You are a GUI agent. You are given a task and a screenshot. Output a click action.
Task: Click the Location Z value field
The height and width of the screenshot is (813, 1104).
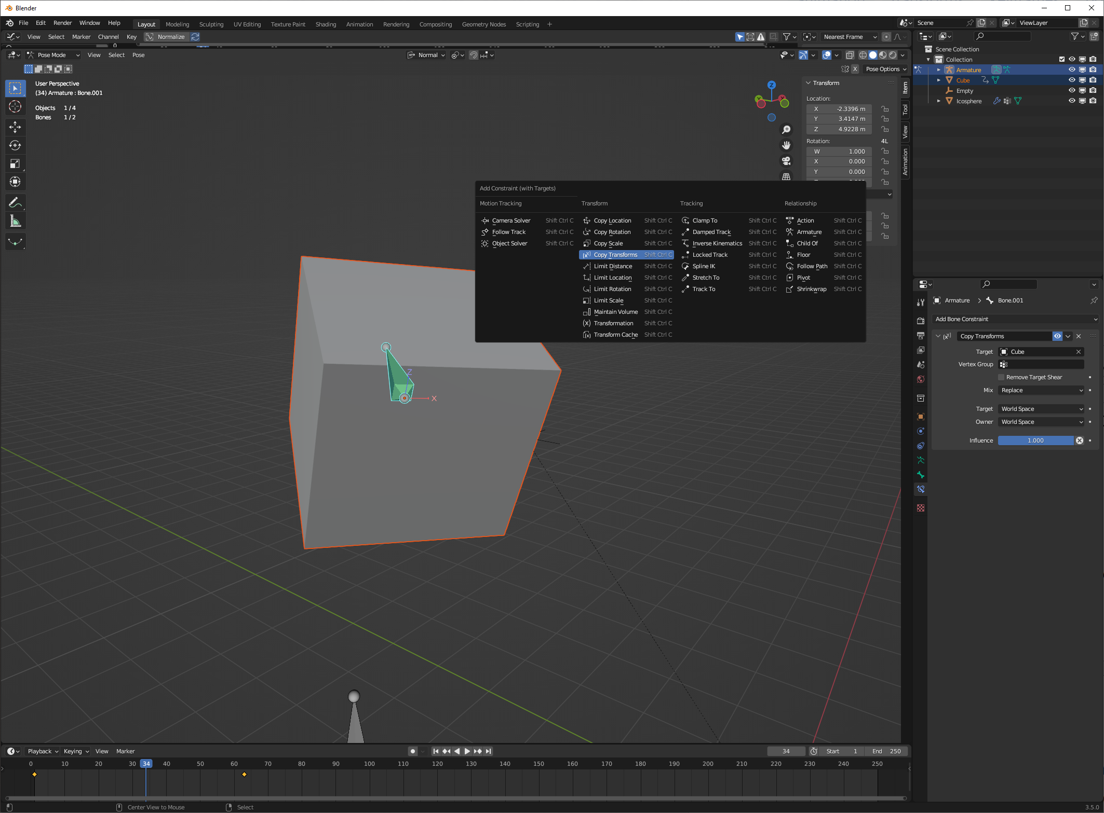click(839, 129)
